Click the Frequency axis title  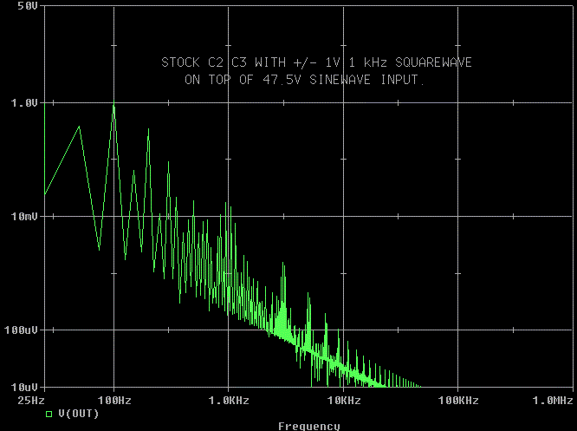click(309, 426)
